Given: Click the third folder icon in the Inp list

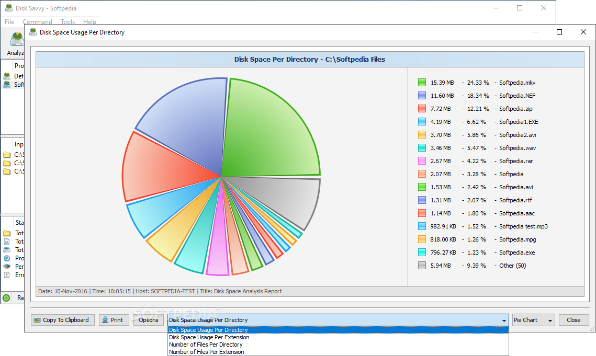Looking at the screenshot, I should coord(7,171).
